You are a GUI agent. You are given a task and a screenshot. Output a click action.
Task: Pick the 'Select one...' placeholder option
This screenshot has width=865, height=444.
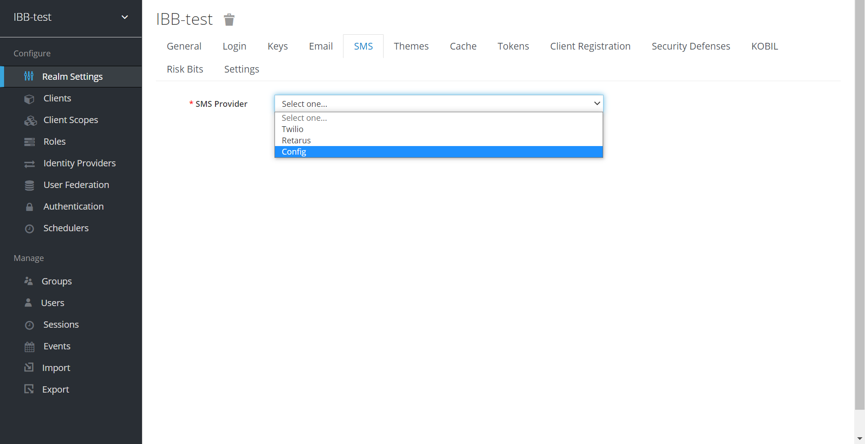coord(439,118)
